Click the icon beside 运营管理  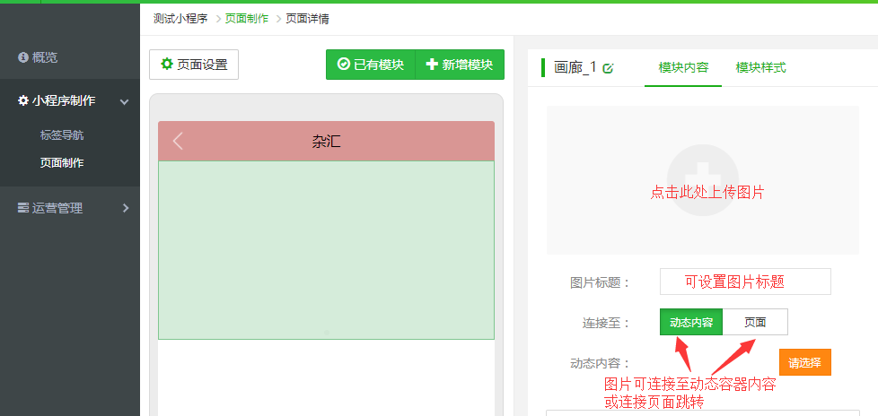point(23,208)
